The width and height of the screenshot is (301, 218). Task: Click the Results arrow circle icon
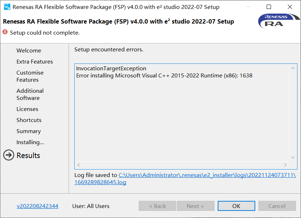click(x=9, y=155)
